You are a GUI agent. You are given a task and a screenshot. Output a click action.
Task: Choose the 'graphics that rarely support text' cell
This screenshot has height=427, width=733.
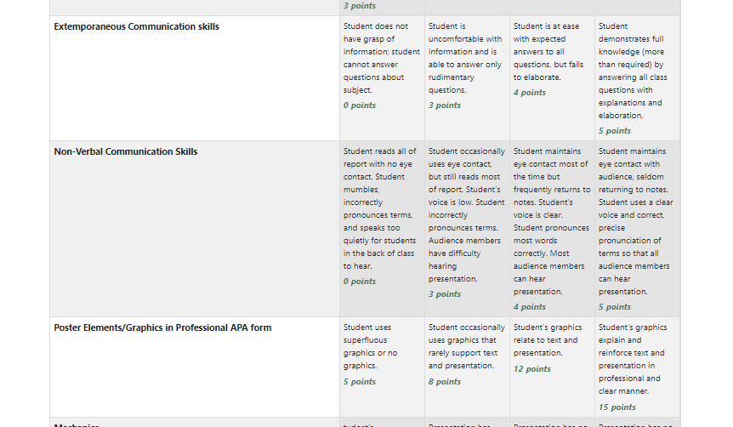[467, 367]
